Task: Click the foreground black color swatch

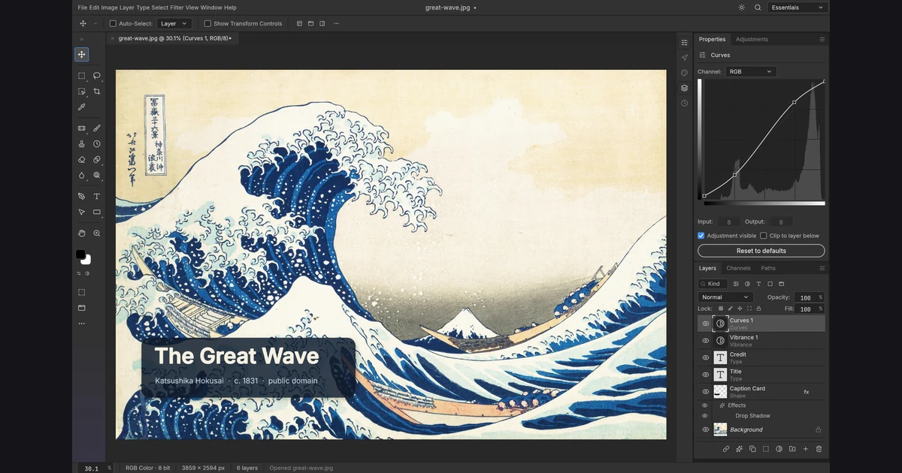Action: (x=80, y=255)
